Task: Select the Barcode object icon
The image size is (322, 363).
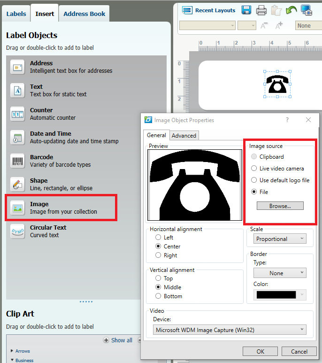Action: pos(17,161)
